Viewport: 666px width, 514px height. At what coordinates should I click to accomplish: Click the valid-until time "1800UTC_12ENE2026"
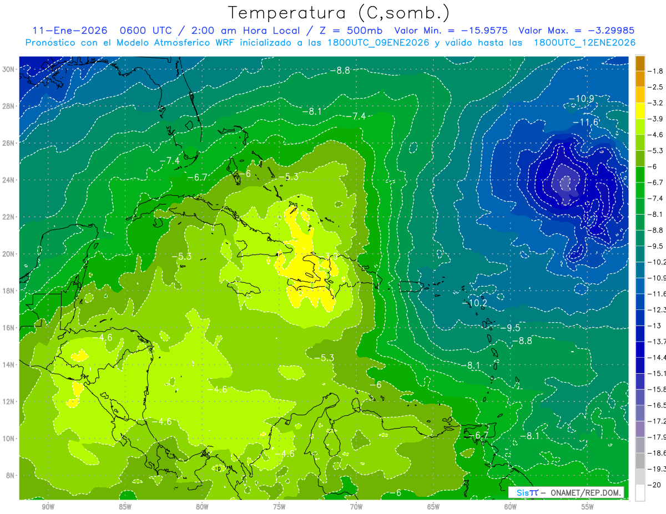(x=584, y=43)
